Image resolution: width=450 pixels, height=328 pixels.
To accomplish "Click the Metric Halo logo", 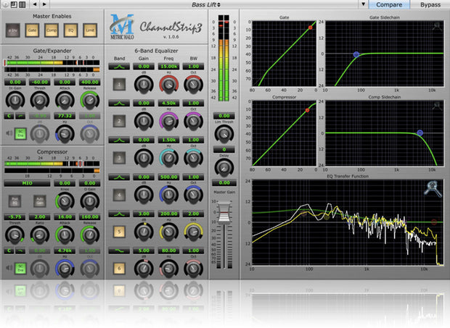I will pyautogui.click(x=122, y=26).
